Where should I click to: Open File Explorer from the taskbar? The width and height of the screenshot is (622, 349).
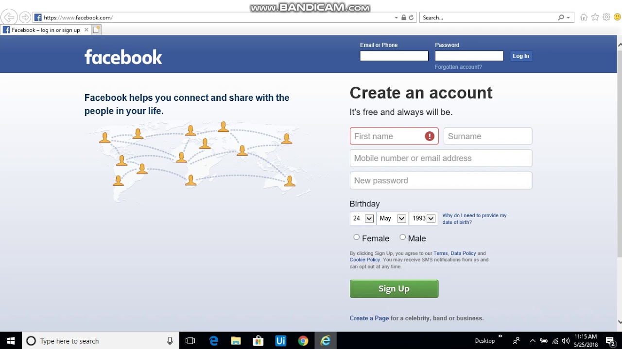(236, 341)
